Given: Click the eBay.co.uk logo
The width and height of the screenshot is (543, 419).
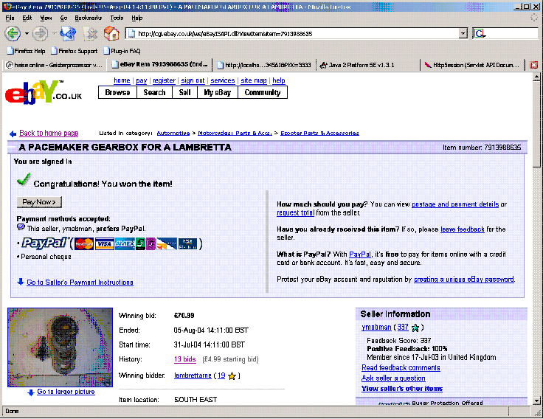Looking at the screenshot, I should 44,92.
